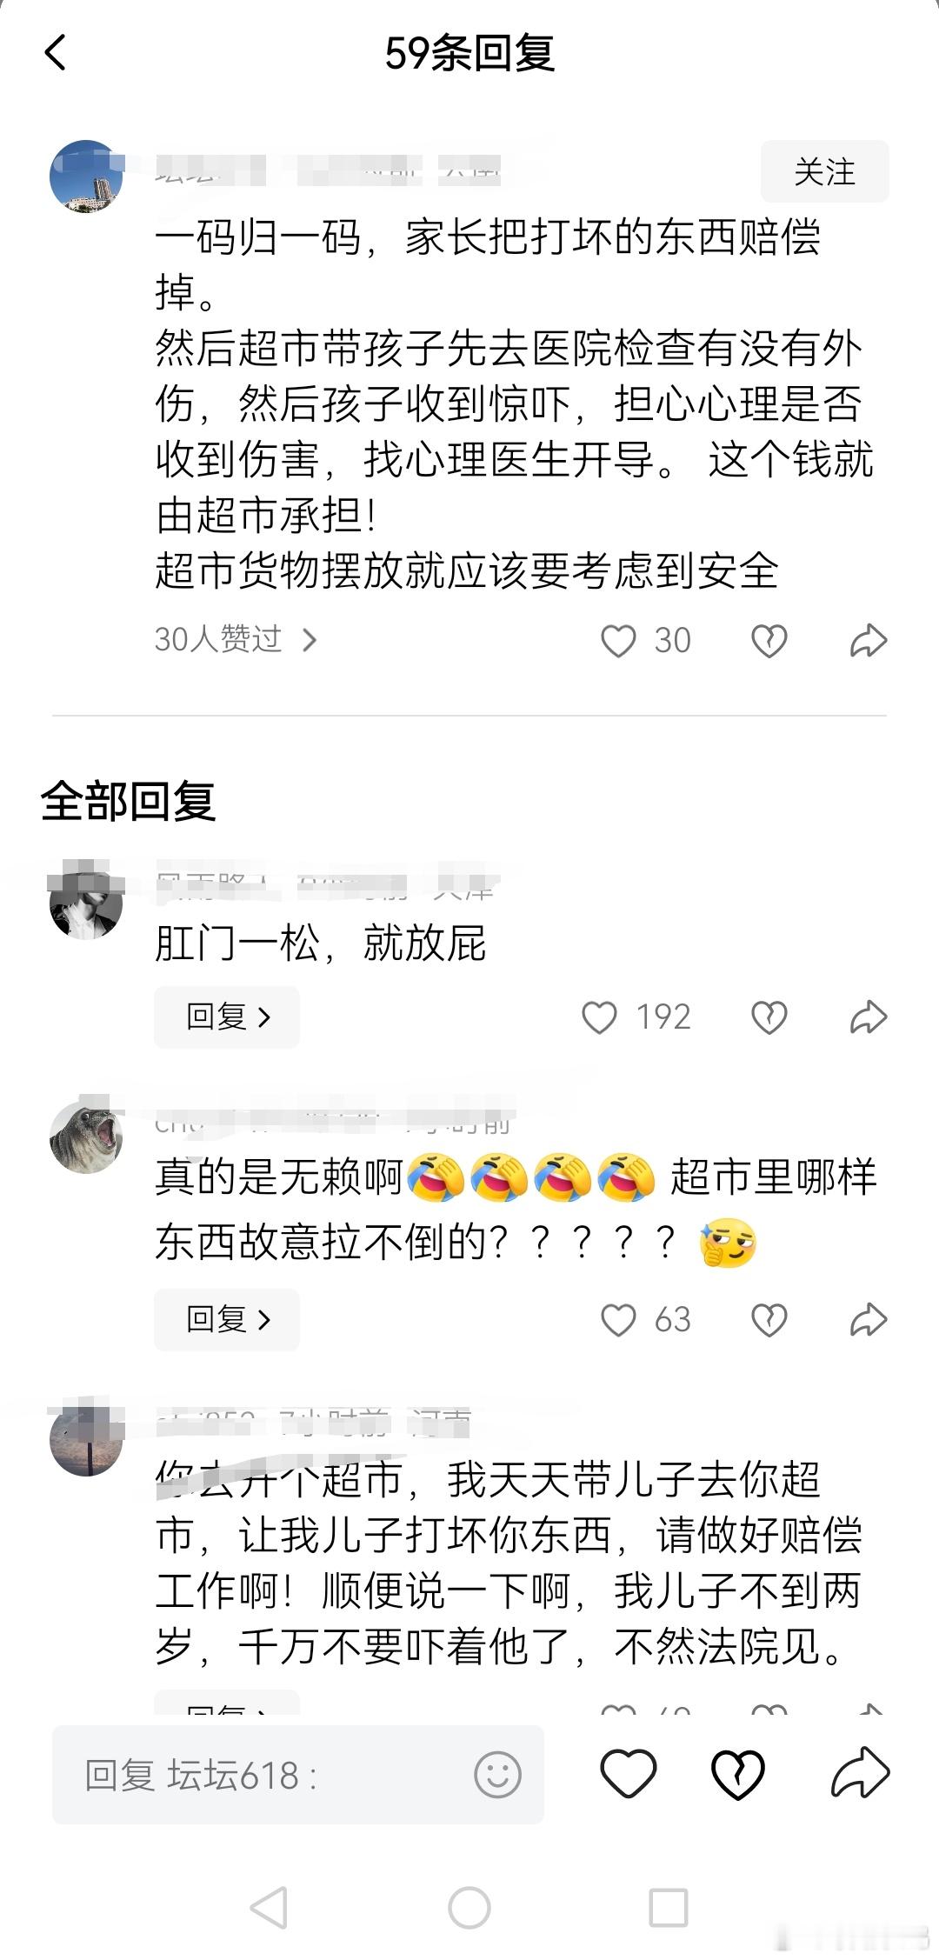Follow the author with 关注 button
Image resolution: width=939 pixels, height=1960 pixels.
(824, 171)
